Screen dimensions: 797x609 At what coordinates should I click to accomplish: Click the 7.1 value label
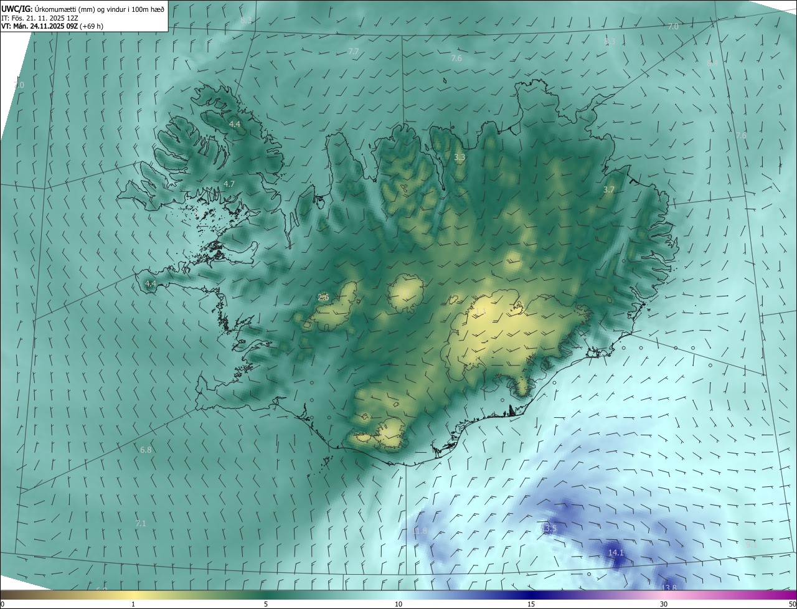140,523
